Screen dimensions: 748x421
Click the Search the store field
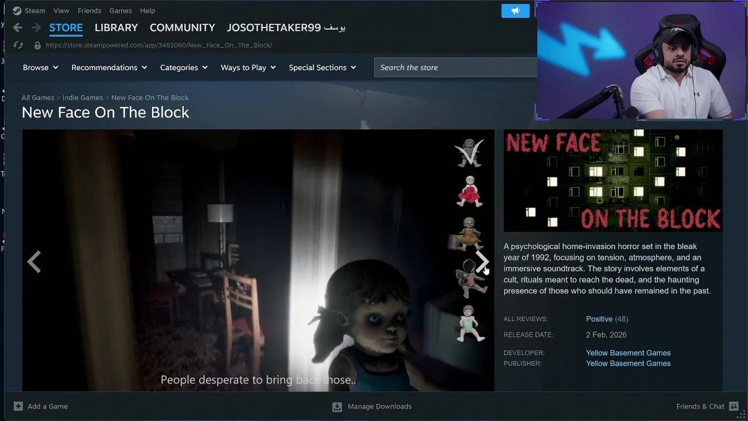click(x=456, y=67)
